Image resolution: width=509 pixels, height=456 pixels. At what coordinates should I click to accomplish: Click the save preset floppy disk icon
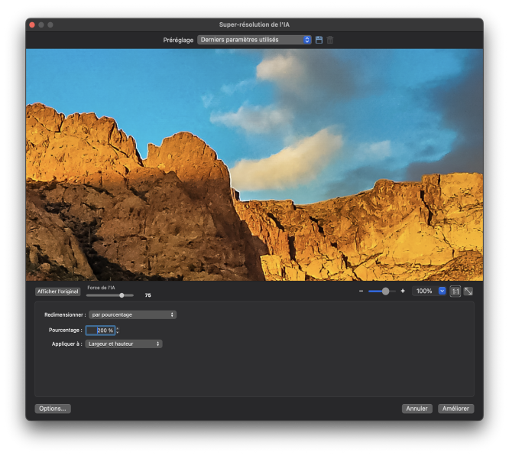[x=319, y=40]
